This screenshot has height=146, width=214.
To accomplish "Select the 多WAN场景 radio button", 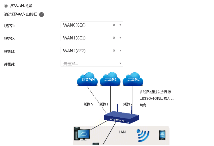I will tap(6, 6).
